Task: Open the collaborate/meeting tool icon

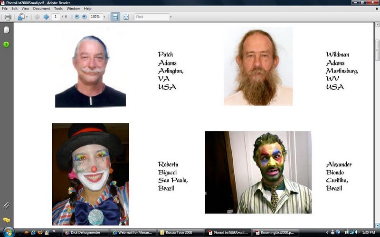Action: point(21,17)
